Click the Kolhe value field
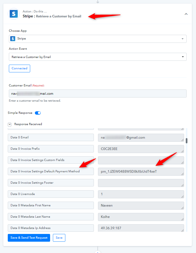This screenshot has width=196, height=253. 141,217
